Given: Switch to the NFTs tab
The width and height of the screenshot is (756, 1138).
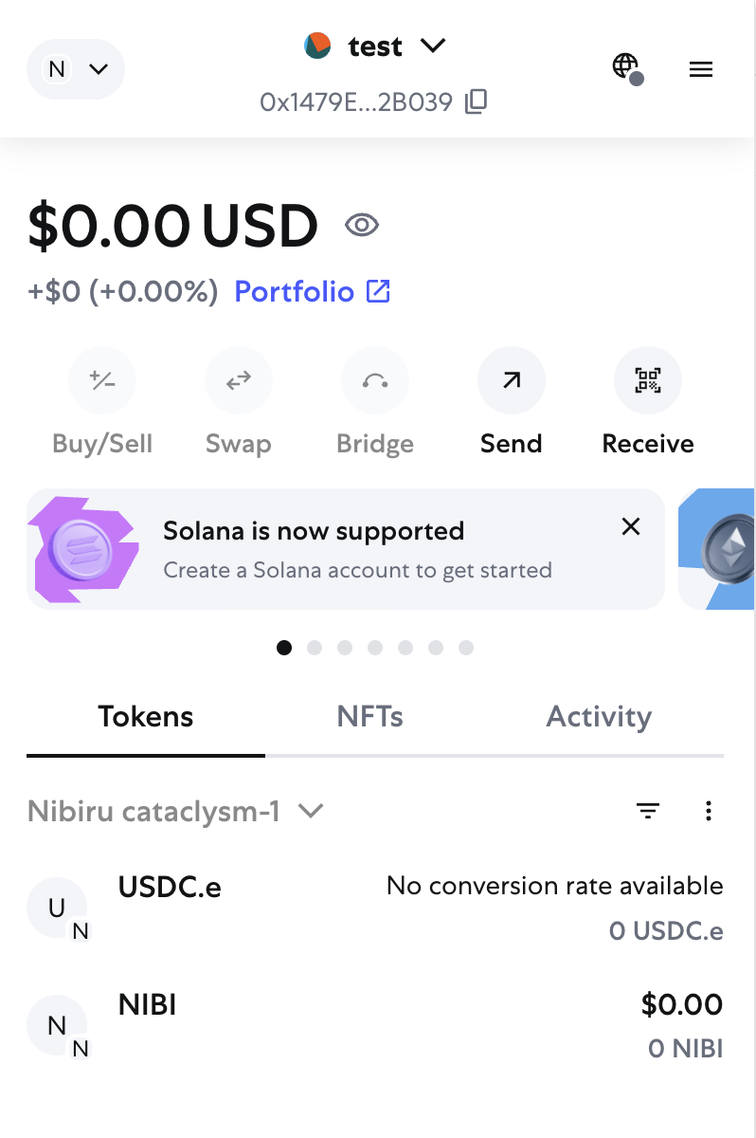Looking at the screenshot, I should pyautogui.click(x=370, y=717).
